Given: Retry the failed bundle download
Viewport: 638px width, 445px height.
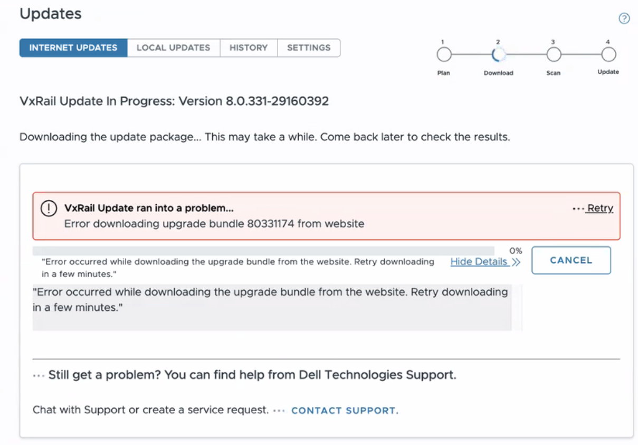Looking at the screenshot, I should coord(599,208).
